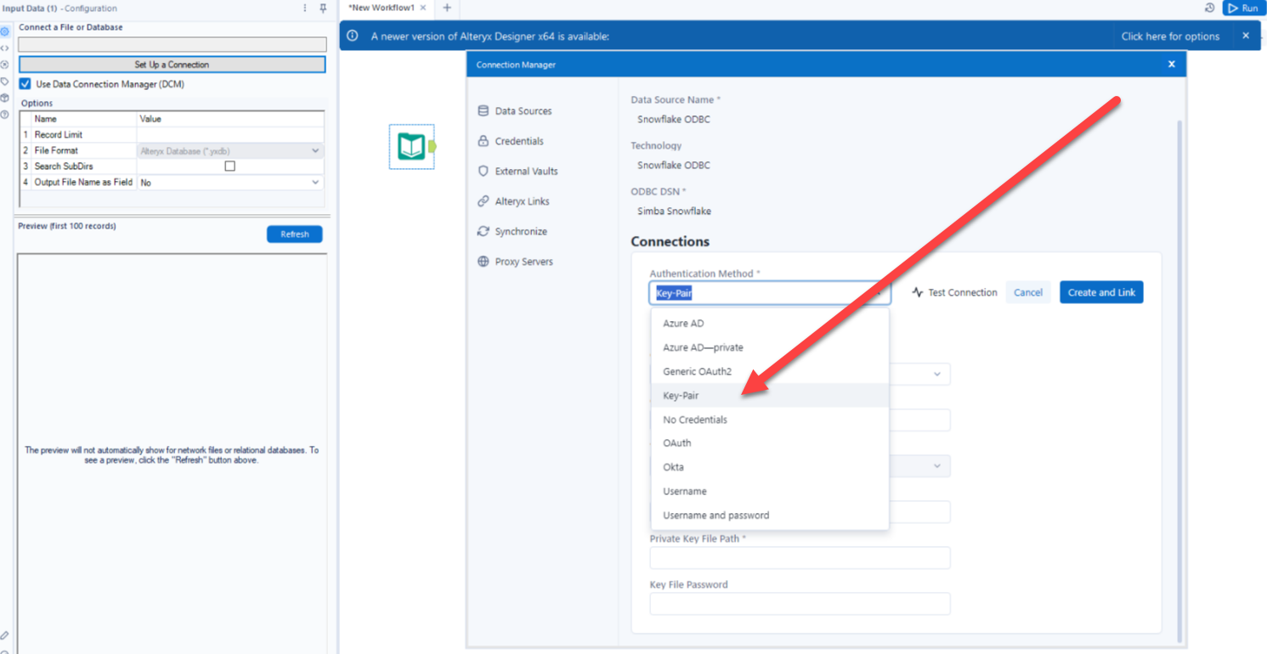This screenshot has height=654, width=1267.
Task: Toggle Use Data Connection Manager (DCM) checkbox
Action: coord(25,84)
